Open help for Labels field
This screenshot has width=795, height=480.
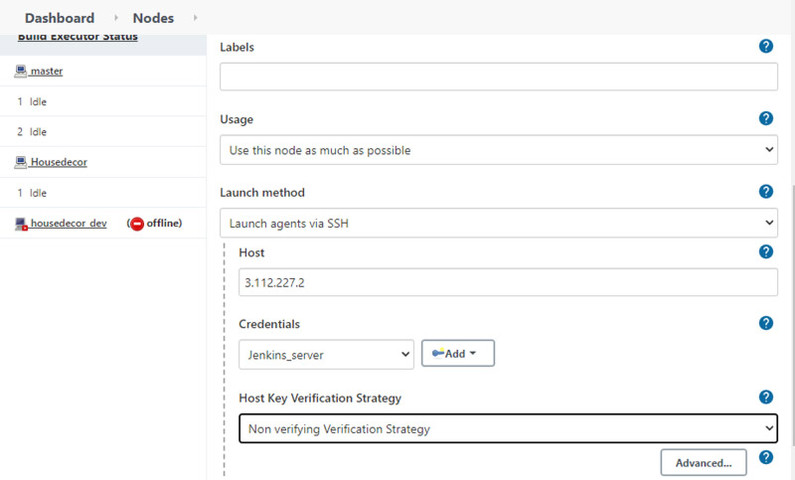[765, 46]
